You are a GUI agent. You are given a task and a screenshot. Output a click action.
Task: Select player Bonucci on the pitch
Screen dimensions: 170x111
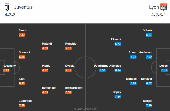coord(24,52)
